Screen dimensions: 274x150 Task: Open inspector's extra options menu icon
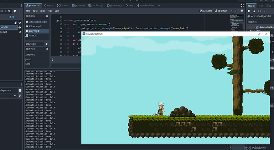coord(264,11)
